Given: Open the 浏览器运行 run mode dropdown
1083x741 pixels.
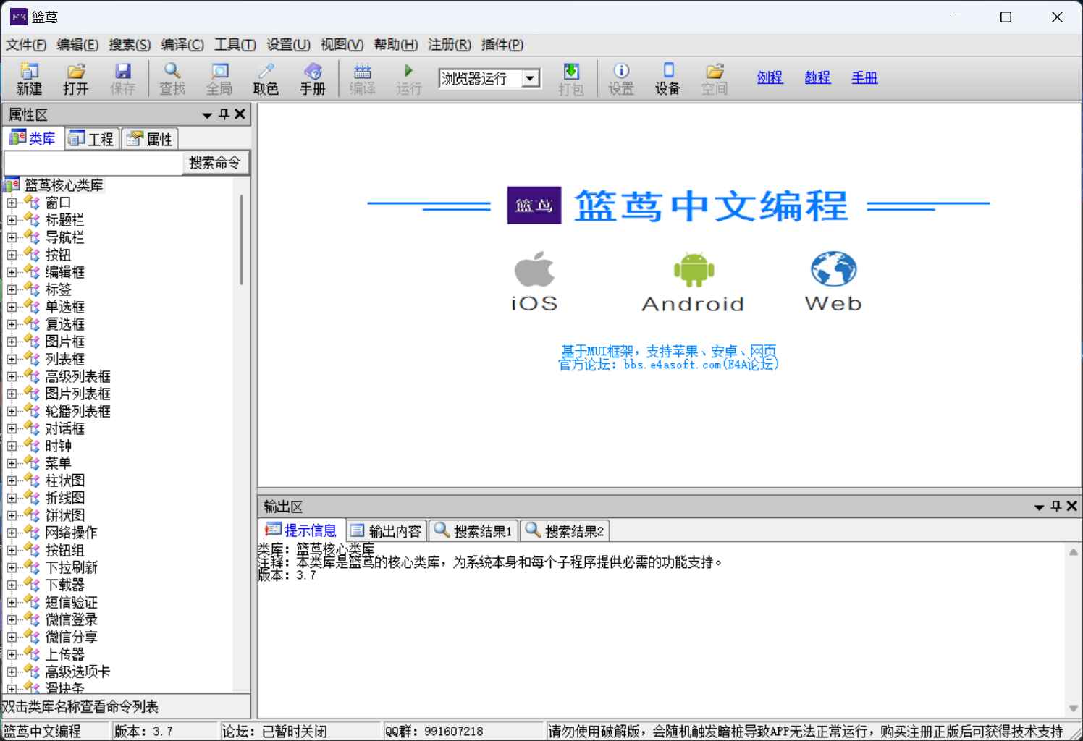Looking at the screenshot, I should (x=531, y=78).
